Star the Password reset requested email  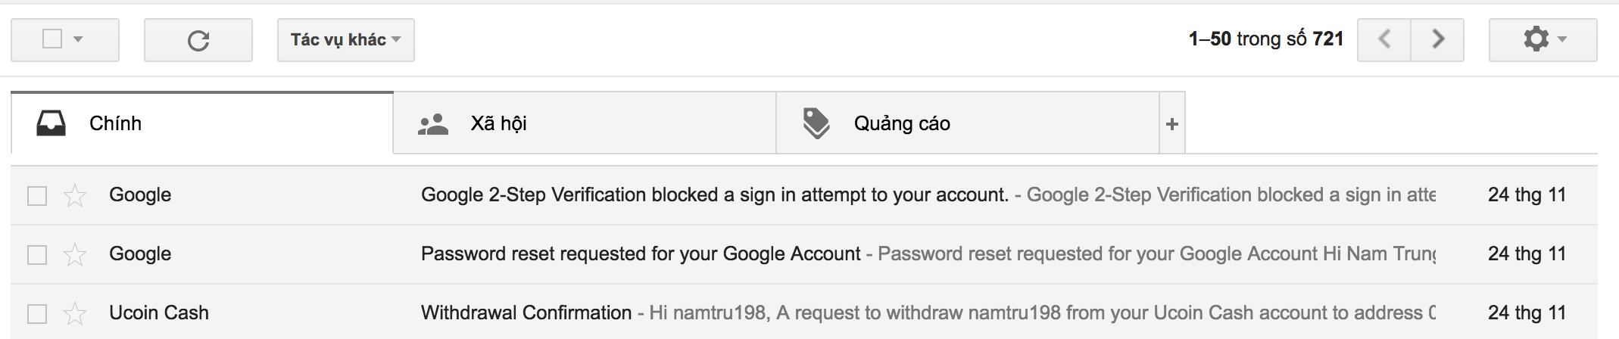click(x=75, y=255)
